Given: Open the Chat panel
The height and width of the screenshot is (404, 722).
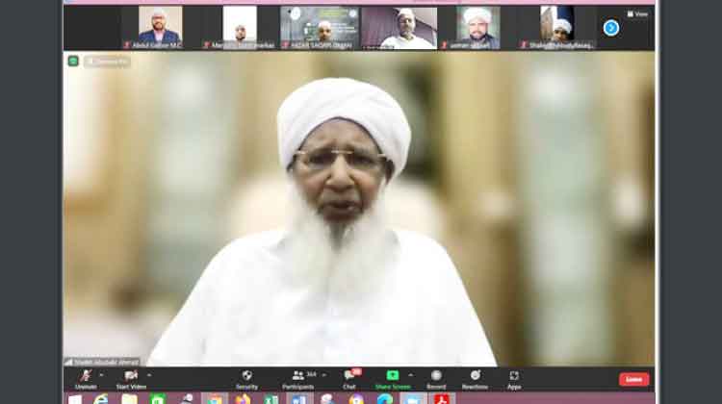Looking at the screenshot, I should click(349, 377).
